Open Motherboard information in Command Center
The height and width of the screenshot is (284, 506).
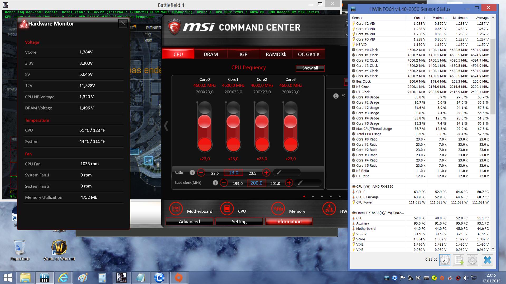pyautogui.click(x=176, y=209)
